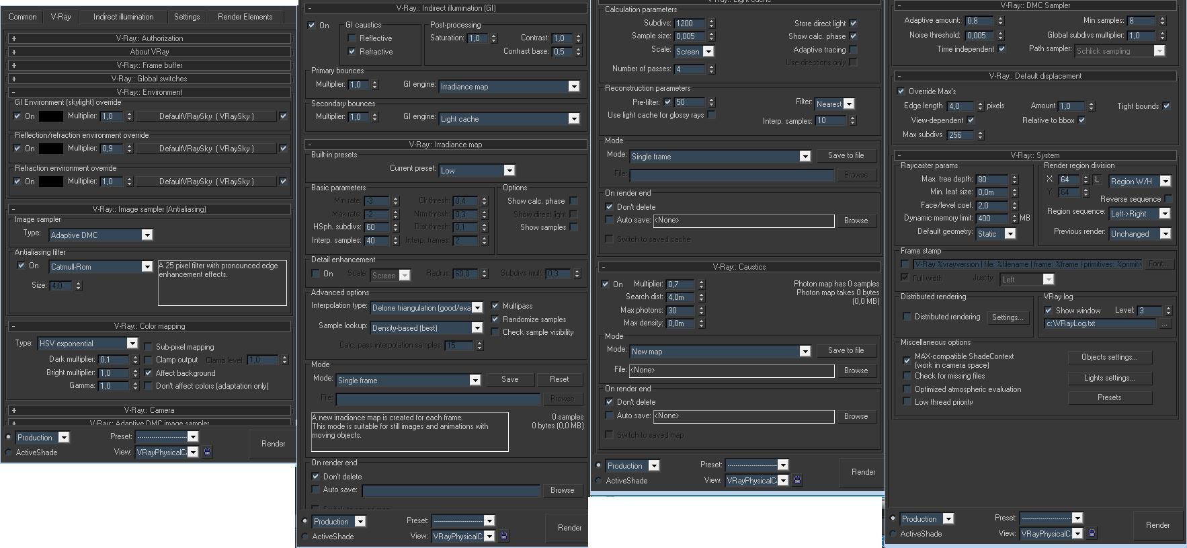Expand the V-Ray Authorization rollout

(x=149, y=38)
